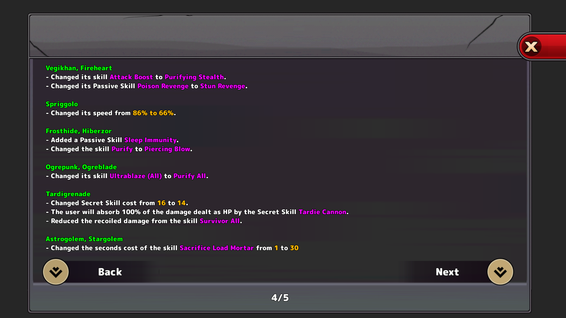Image resolution: width=566 pixels, height=318 pixels.
Task: Click the 4/5 page indicator
Action: pyautogui.click(x=280, y=298)
